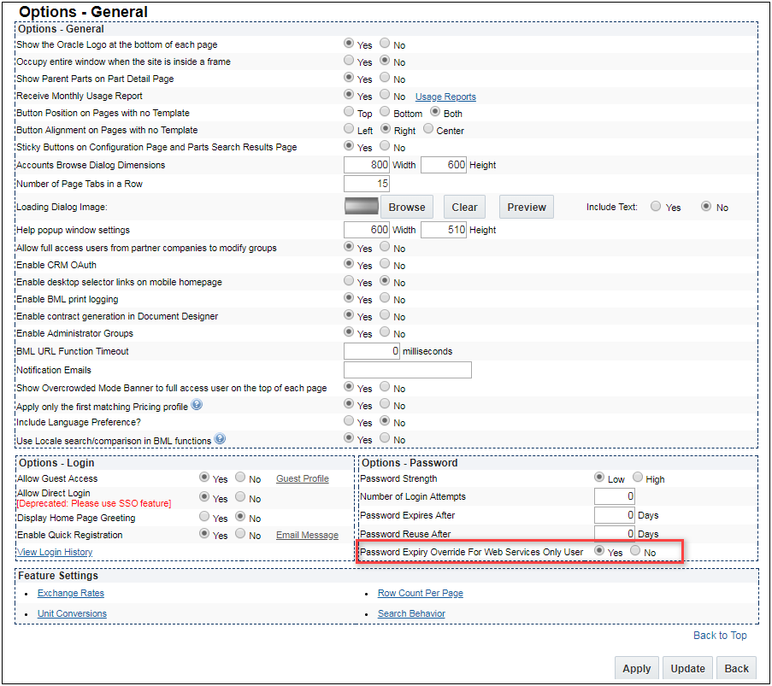The height and width of the screenshot is (686, 772).
Task: Click the Apply button
Action: (636, 668)
